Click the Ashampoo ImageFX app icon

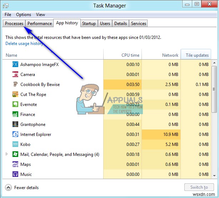point(15,65)
